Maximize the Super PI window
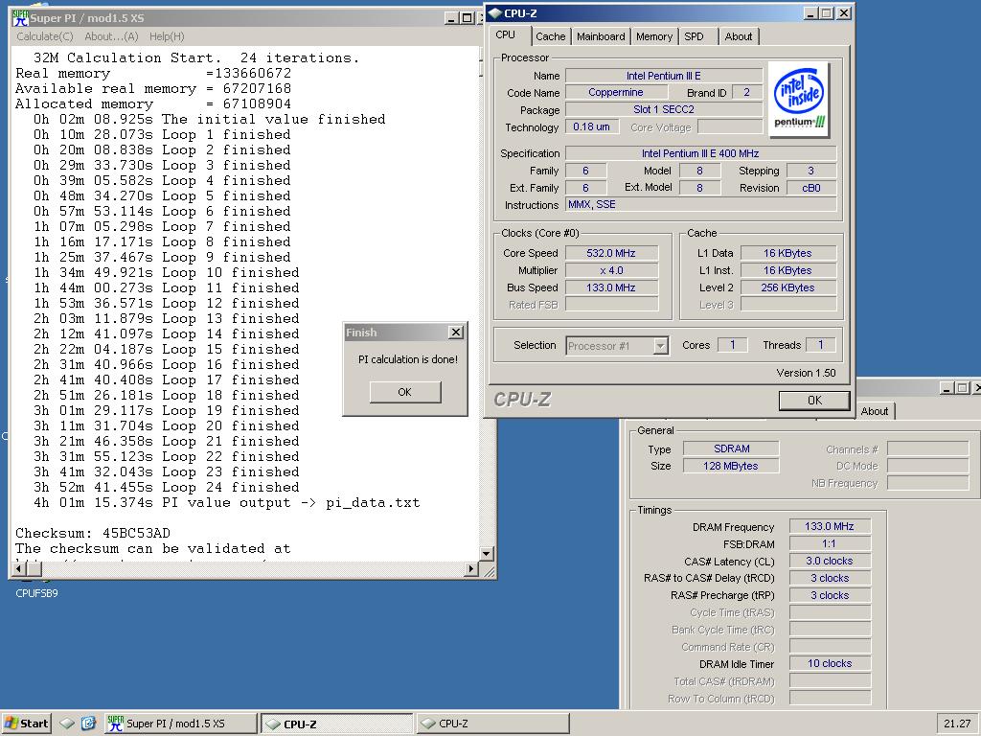Image resolution: width=981 pixels, height=736 pixels. (467, 18)
